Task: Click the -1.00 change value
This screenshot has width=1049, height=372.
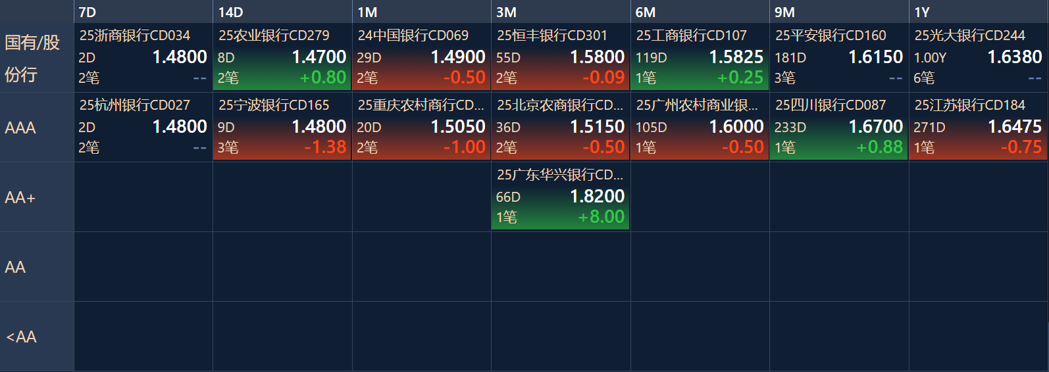Action: 465,147
